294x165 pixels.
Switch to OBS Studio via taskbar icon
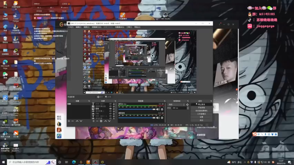pos(95,162)
